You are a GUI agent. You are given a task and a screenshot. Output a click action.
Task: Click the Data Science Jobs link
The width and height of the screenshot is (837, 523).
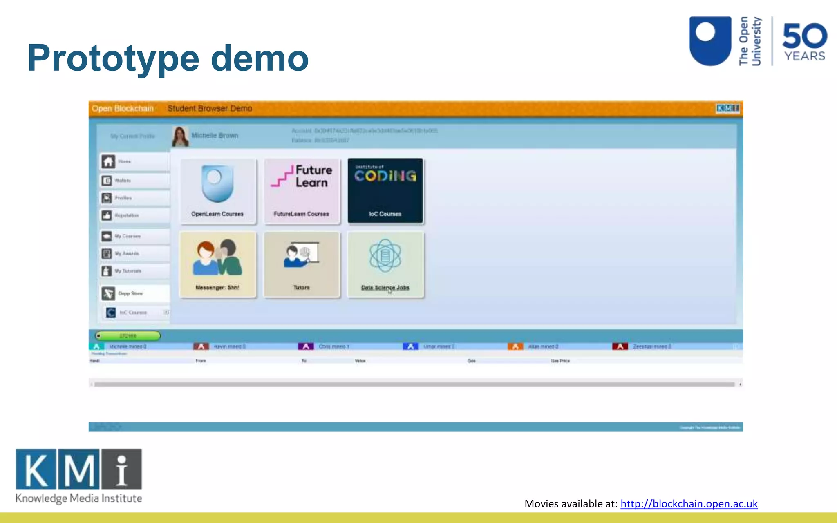click(x=385, y=288)
